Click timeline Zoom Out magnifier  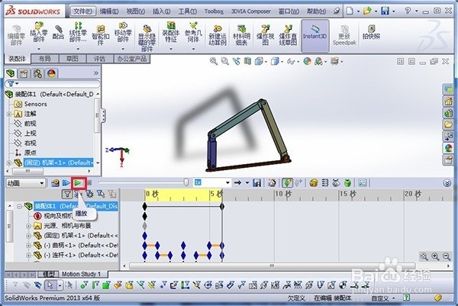(x=447, y=256)
